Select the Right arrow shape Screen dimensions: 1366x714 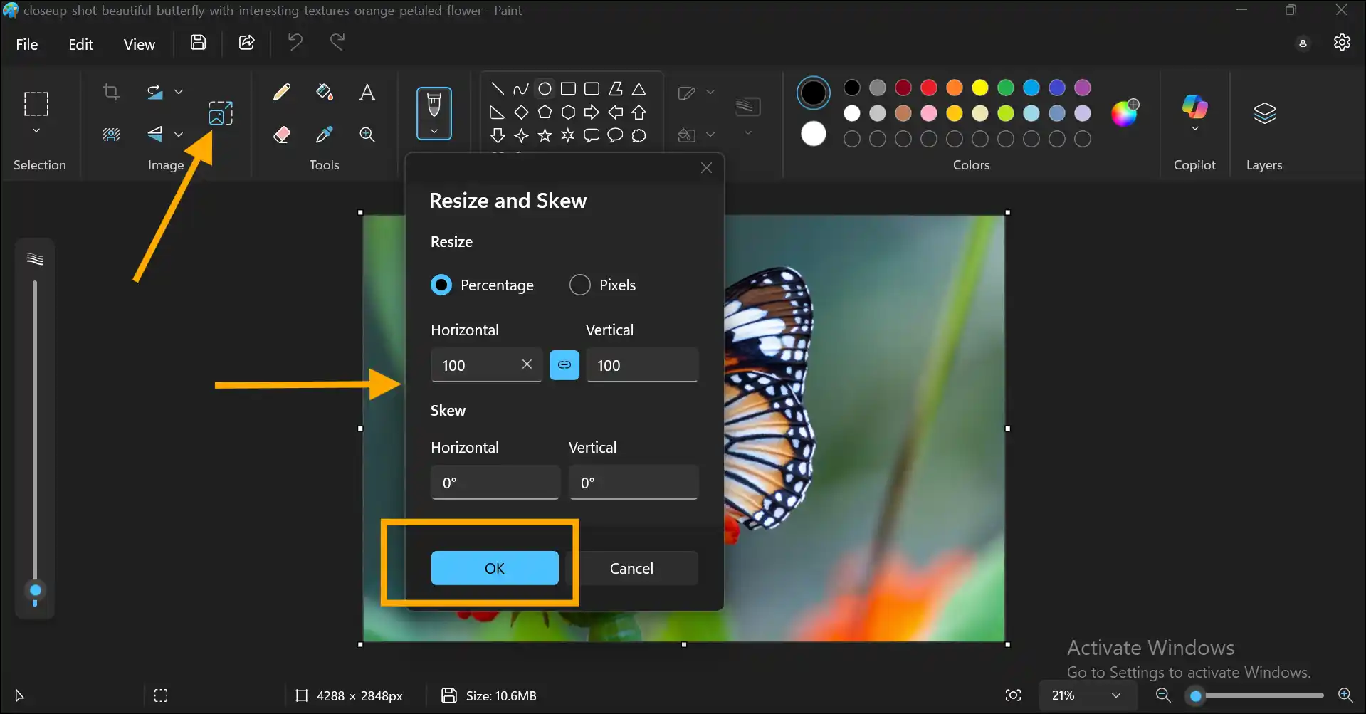(592, 112)
